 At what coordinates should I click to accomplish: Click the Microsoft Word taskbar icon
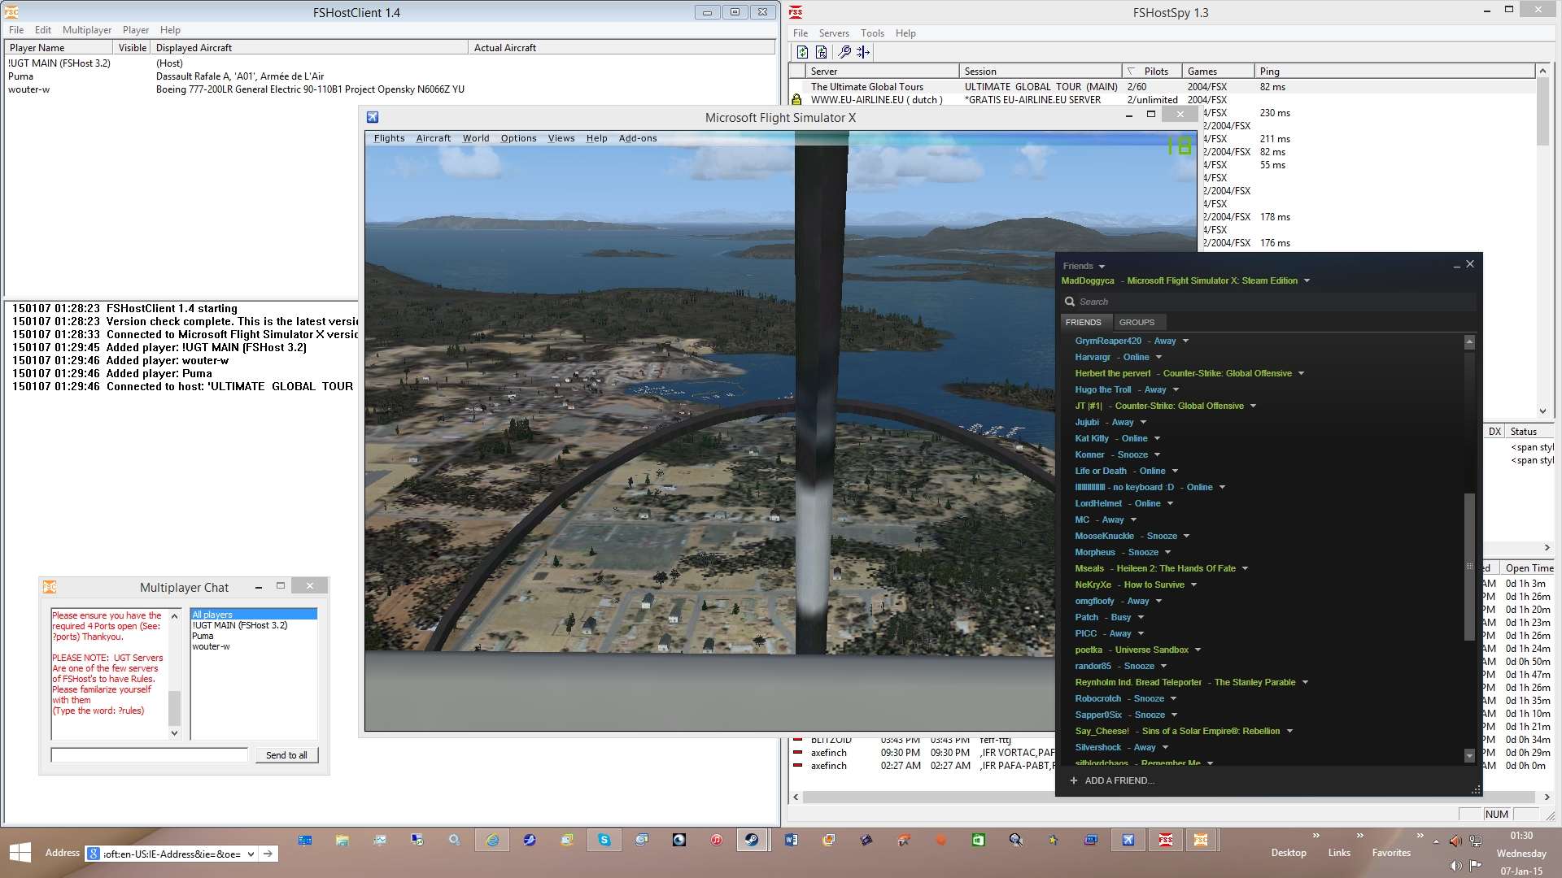click(791, 840)
